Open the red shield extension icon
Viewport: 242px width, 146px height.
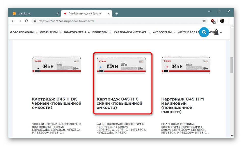213,21
